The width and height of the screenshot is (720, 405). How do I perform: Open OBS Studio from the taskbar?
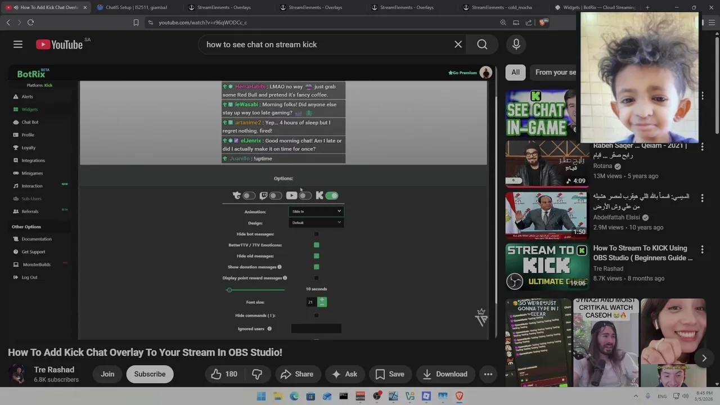pos(377,396)
